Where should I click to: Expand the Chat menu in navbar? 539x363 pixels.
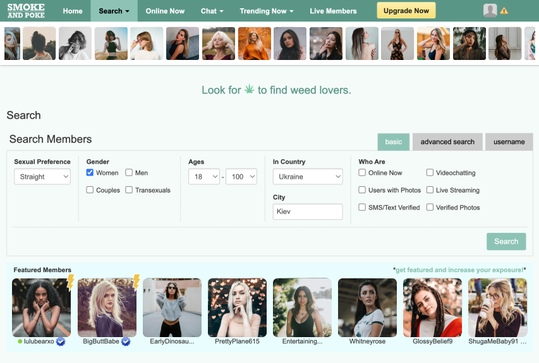212,11
